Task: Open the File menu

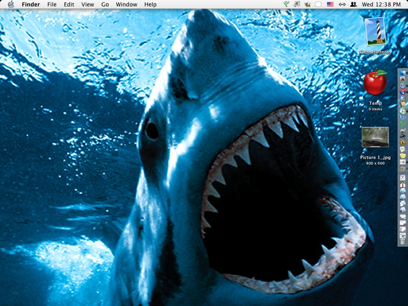Action: 52,5
